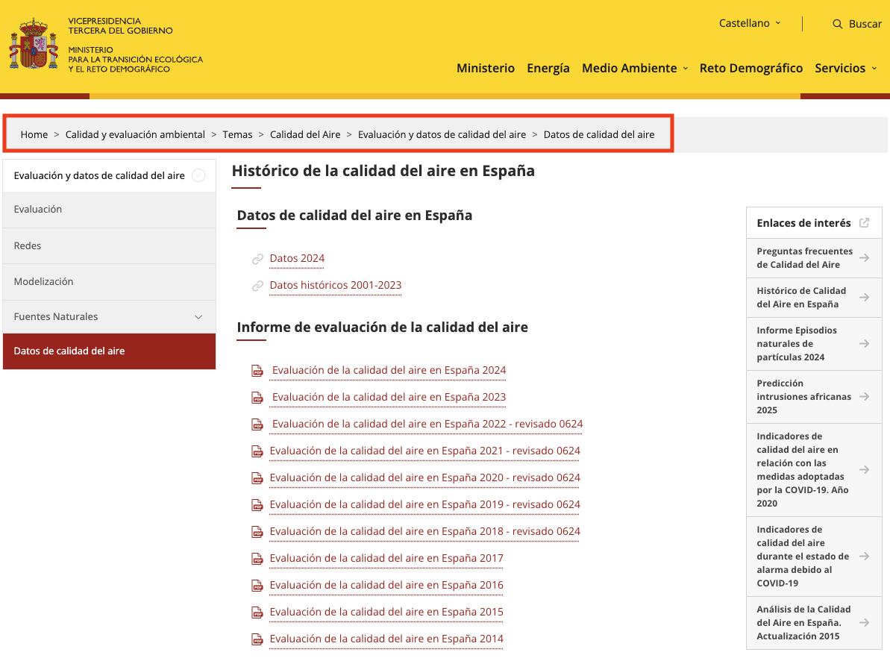Click the PDF icon for Evaluación 2021 revisado
The height and width of the screenshot is (658, 890).
click(x=257, y=451)
